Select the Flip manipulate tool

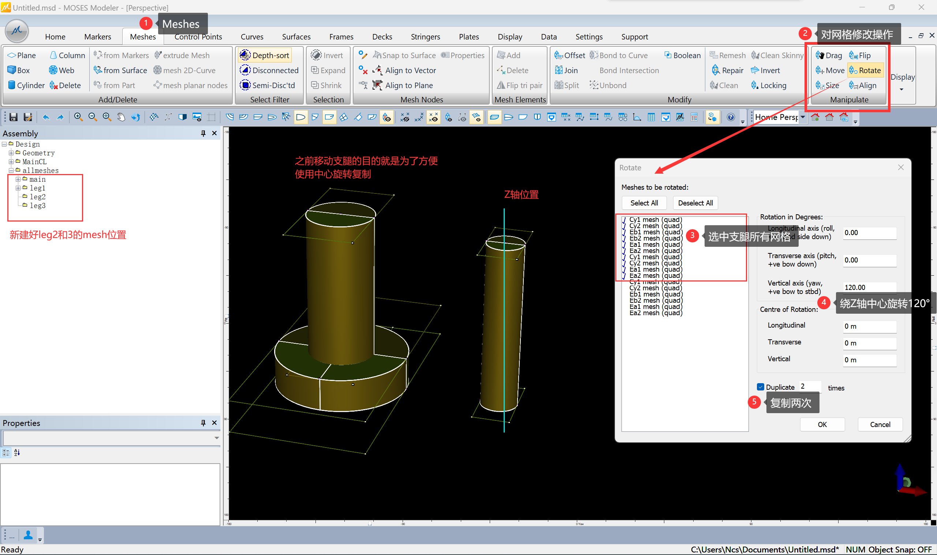click(859, 55)
